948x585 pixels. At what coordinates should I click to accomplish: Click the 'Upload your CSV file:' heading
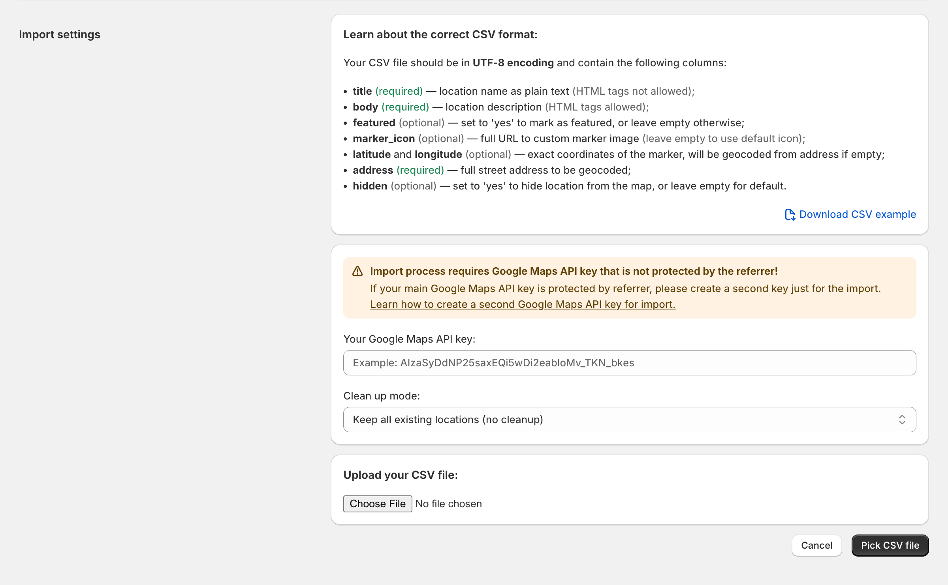click(x=401, y=474)
